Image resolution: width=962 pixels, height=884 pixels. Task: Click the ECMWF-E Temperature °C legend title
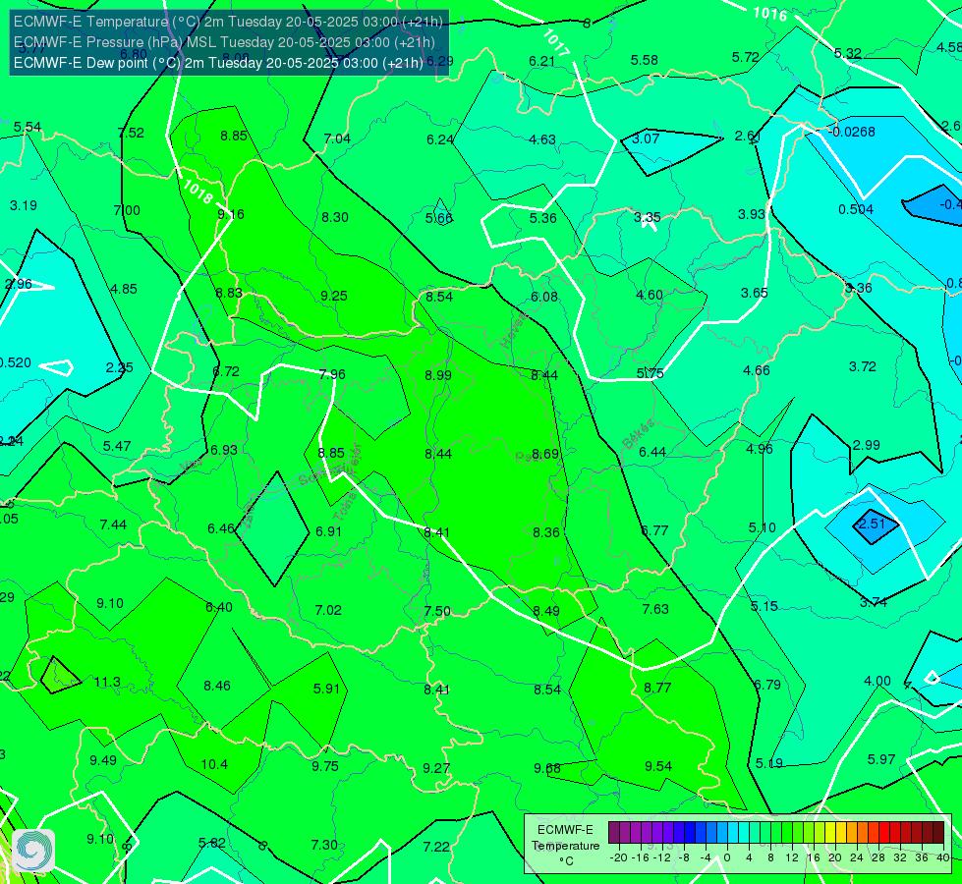point(566,846)
